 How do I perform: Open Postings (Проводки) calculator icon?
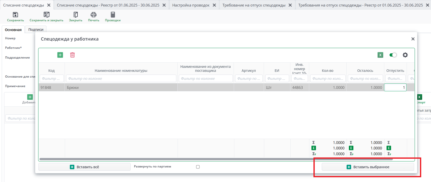coord(113,15)
